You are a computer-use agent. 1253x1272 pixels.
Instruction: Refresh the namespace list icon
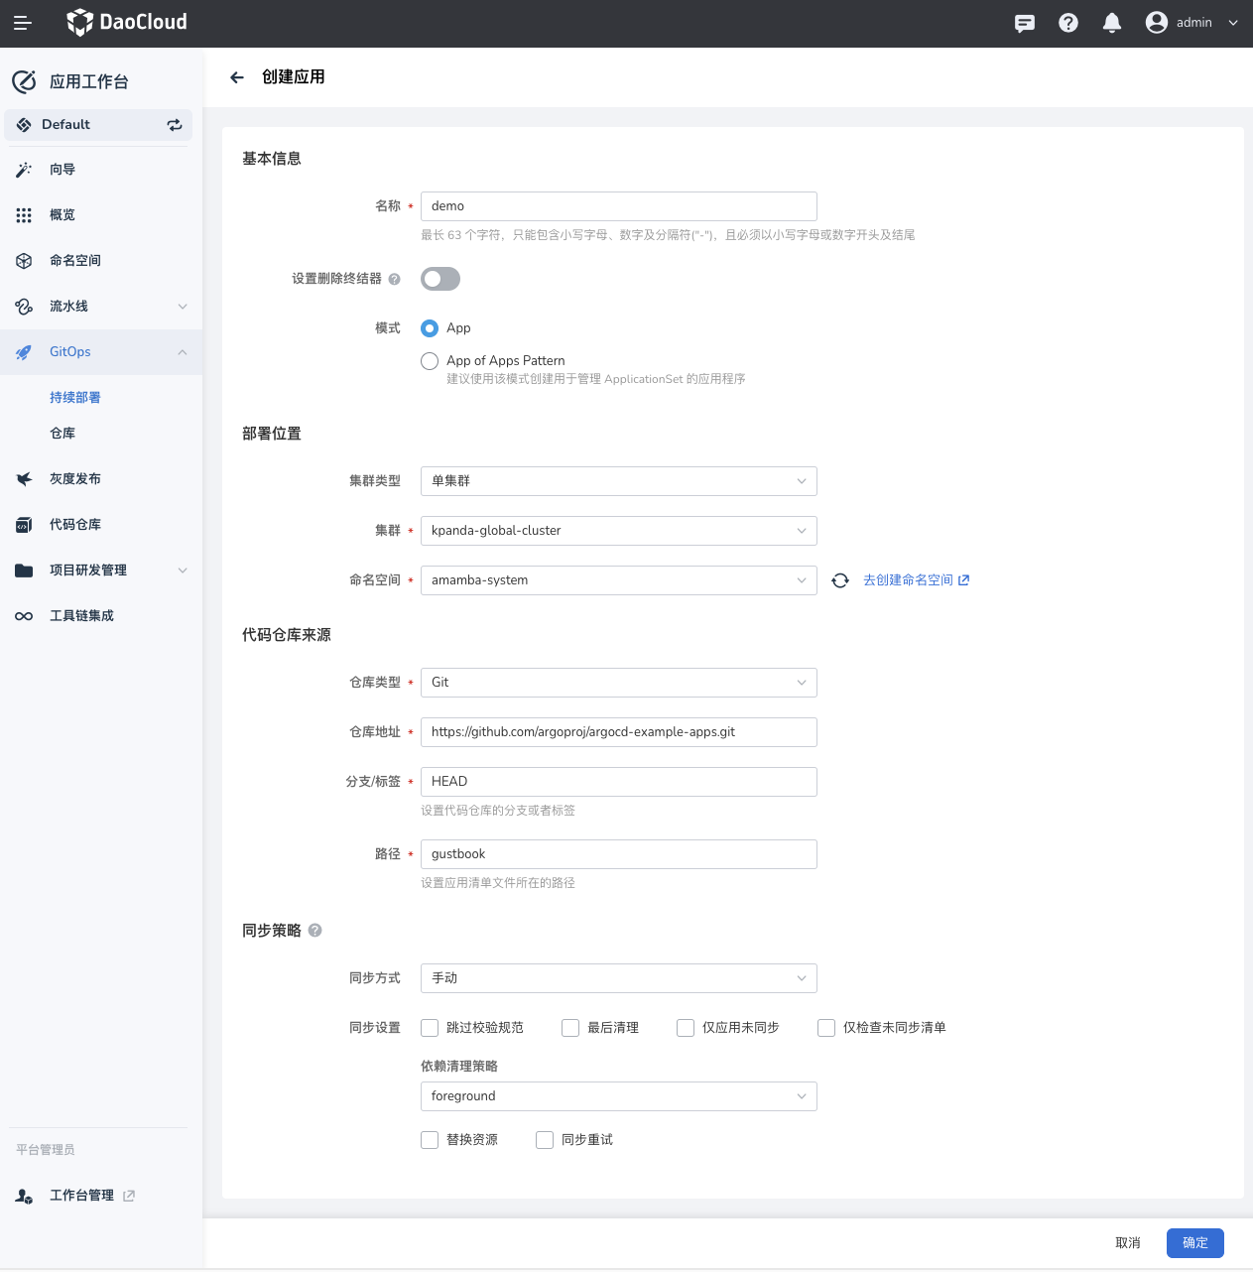point(840,580)
